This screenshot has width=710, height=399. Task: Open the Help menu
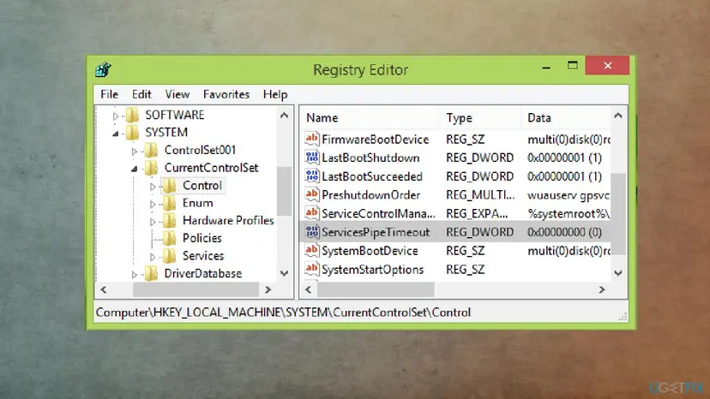coord(275,94)
